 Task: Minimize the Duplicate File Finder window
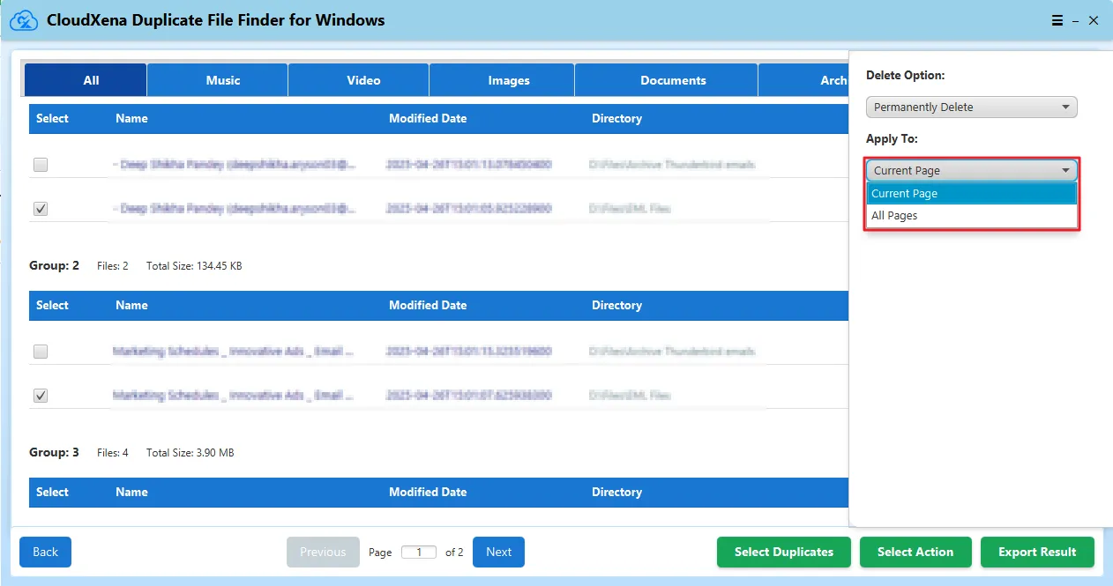1075,20
